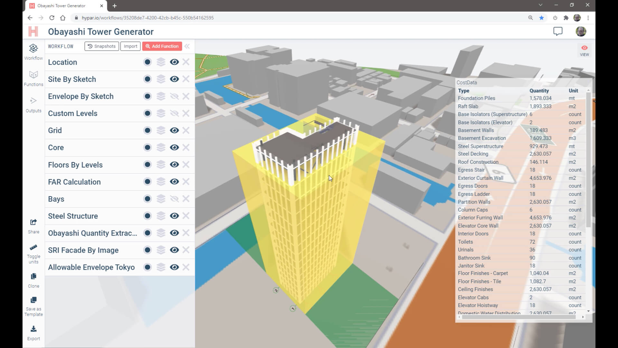618x348 pixels.
Task: Export the workflow
Action: tap(33, 332)
